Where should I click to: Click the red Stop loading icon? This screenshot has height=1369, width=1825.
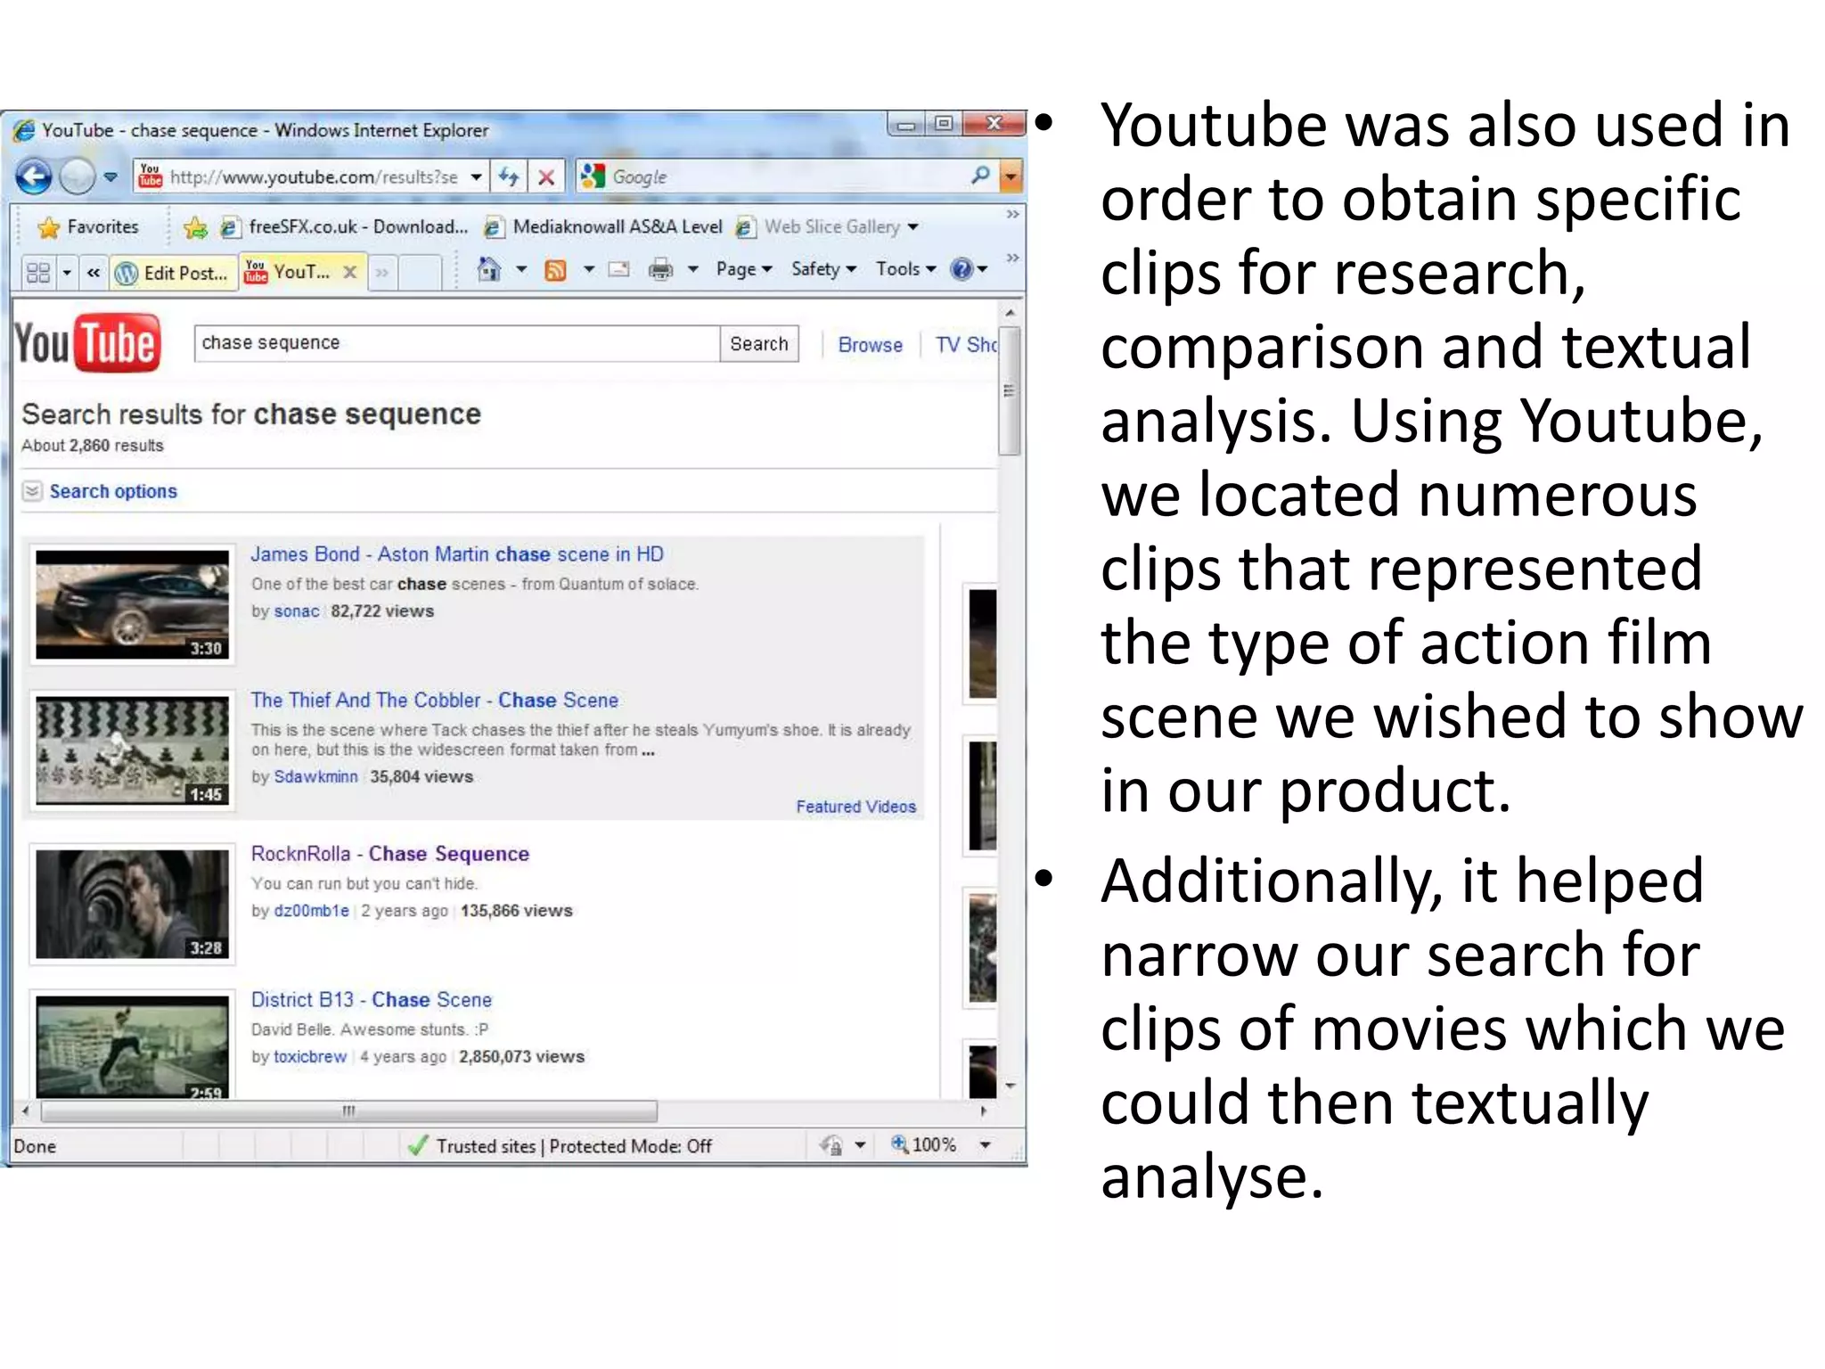[546, 176]
